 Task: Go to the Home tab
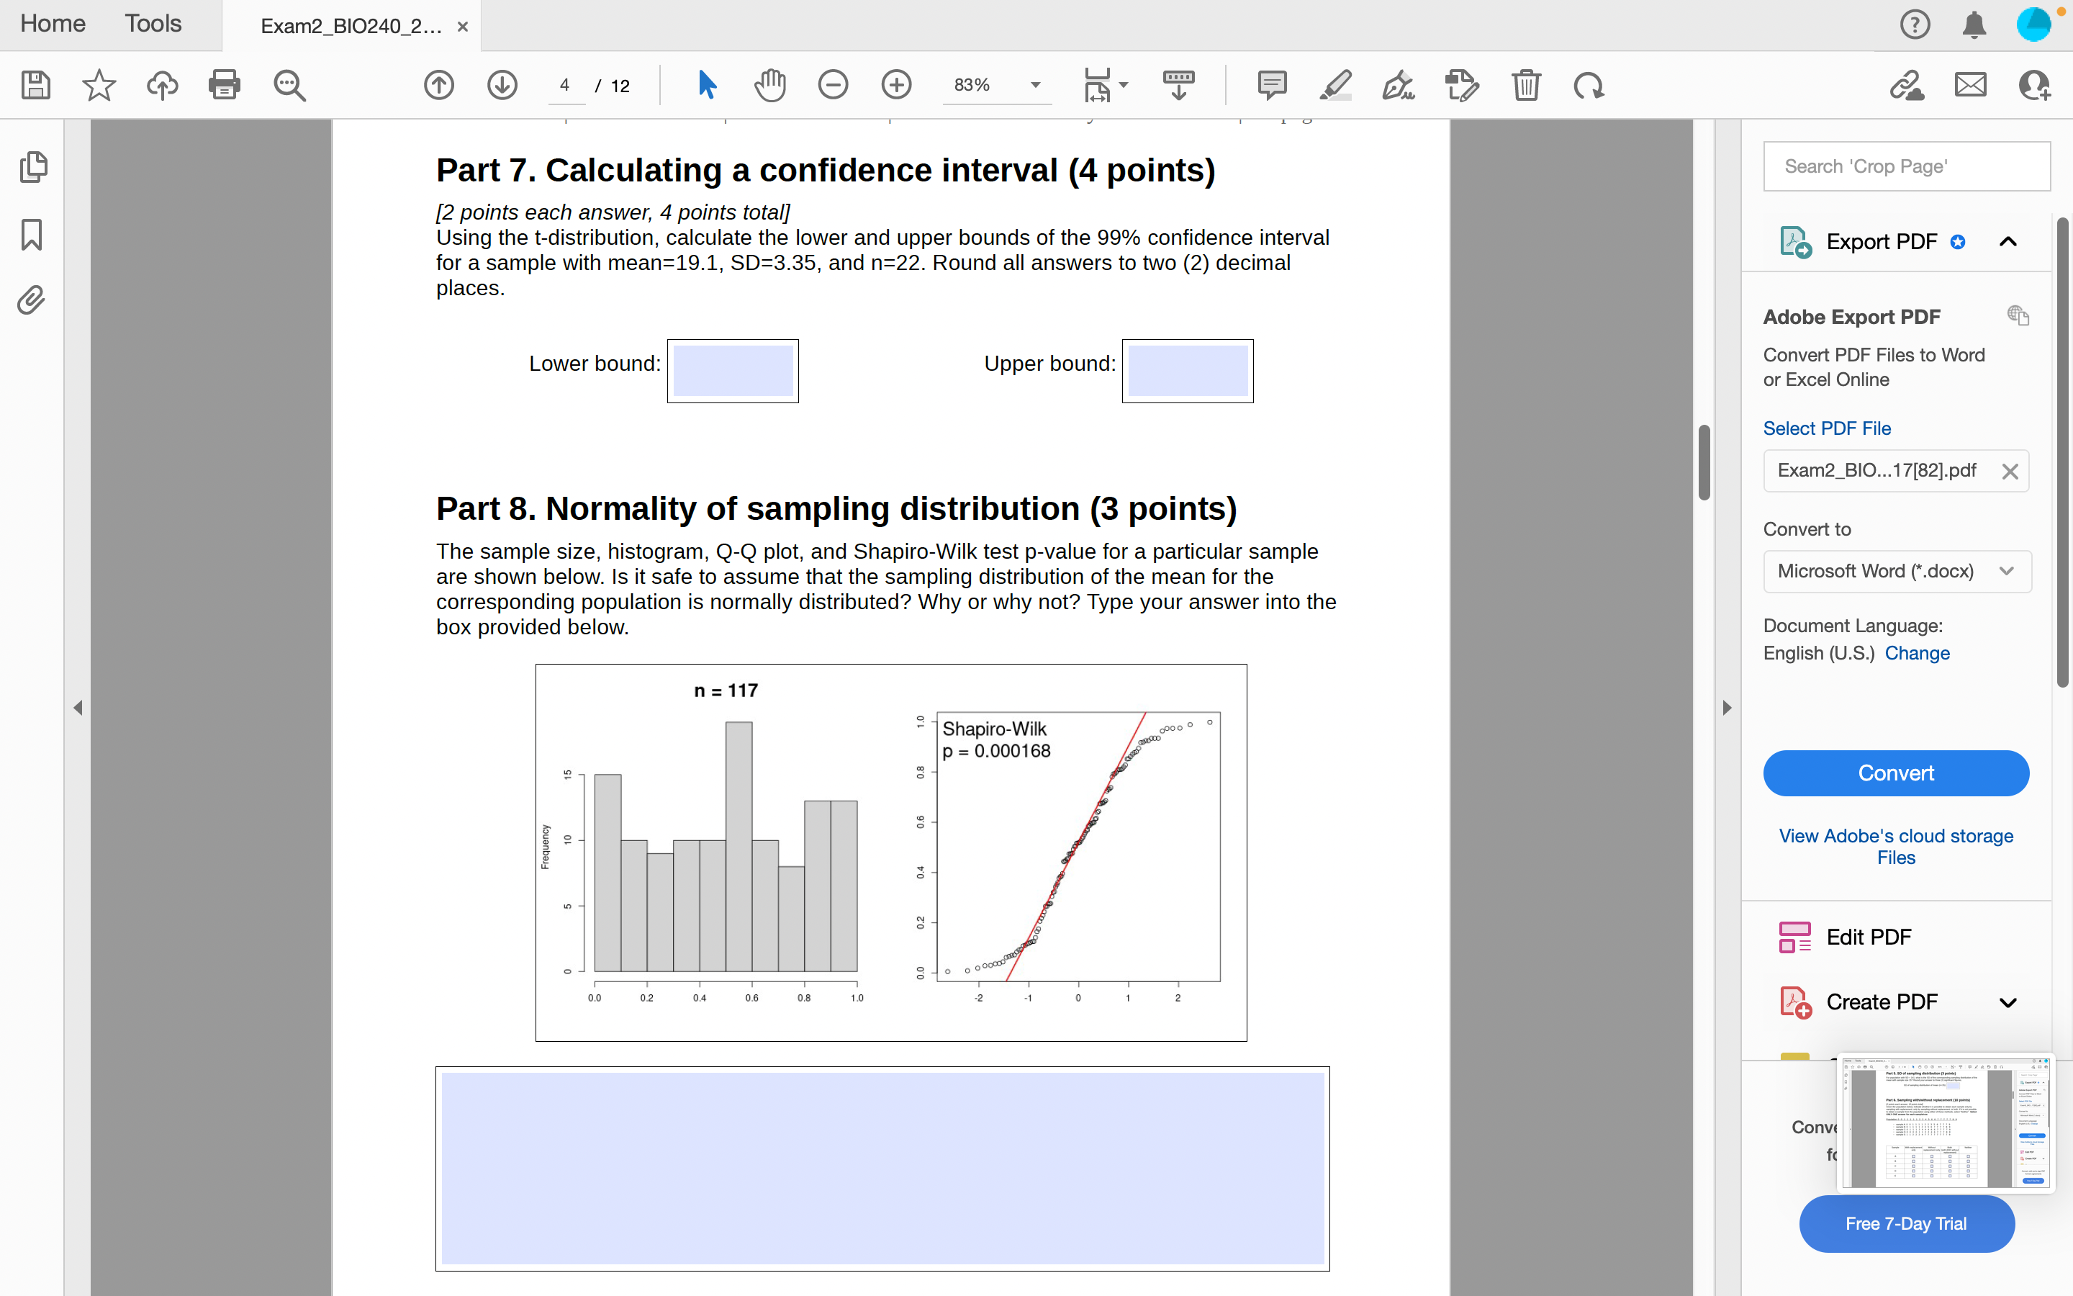[x=53, y=24]
